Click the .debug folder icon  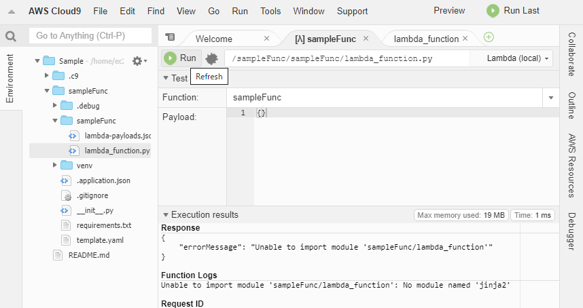coord(67,105)
